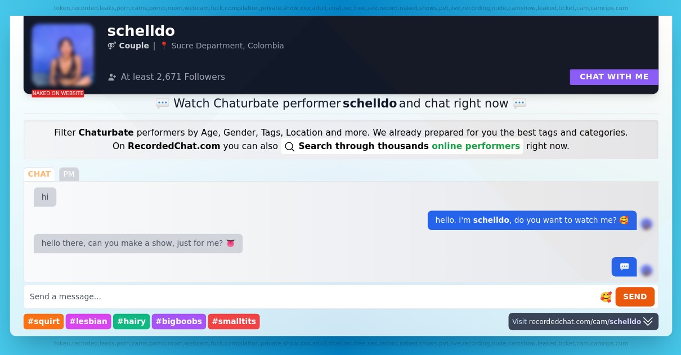Image resolution: width=681 pixels, height=355 pixels.
Task: Switch to the PM tab
Action: tap(69, 174)
